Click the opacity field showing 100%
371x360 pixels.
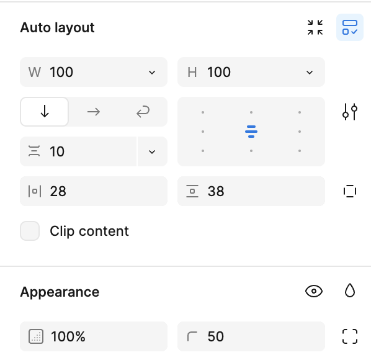(x=94, y=336)
